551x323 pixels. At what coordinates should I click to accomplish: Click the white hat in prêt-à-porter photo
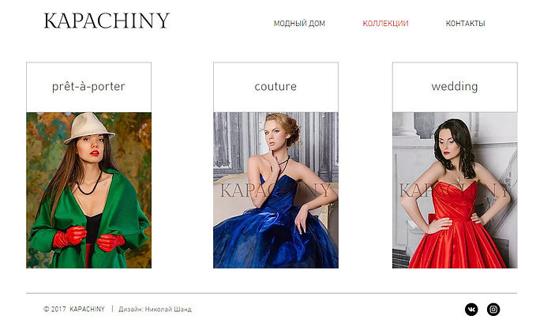[x=88, y=128]
